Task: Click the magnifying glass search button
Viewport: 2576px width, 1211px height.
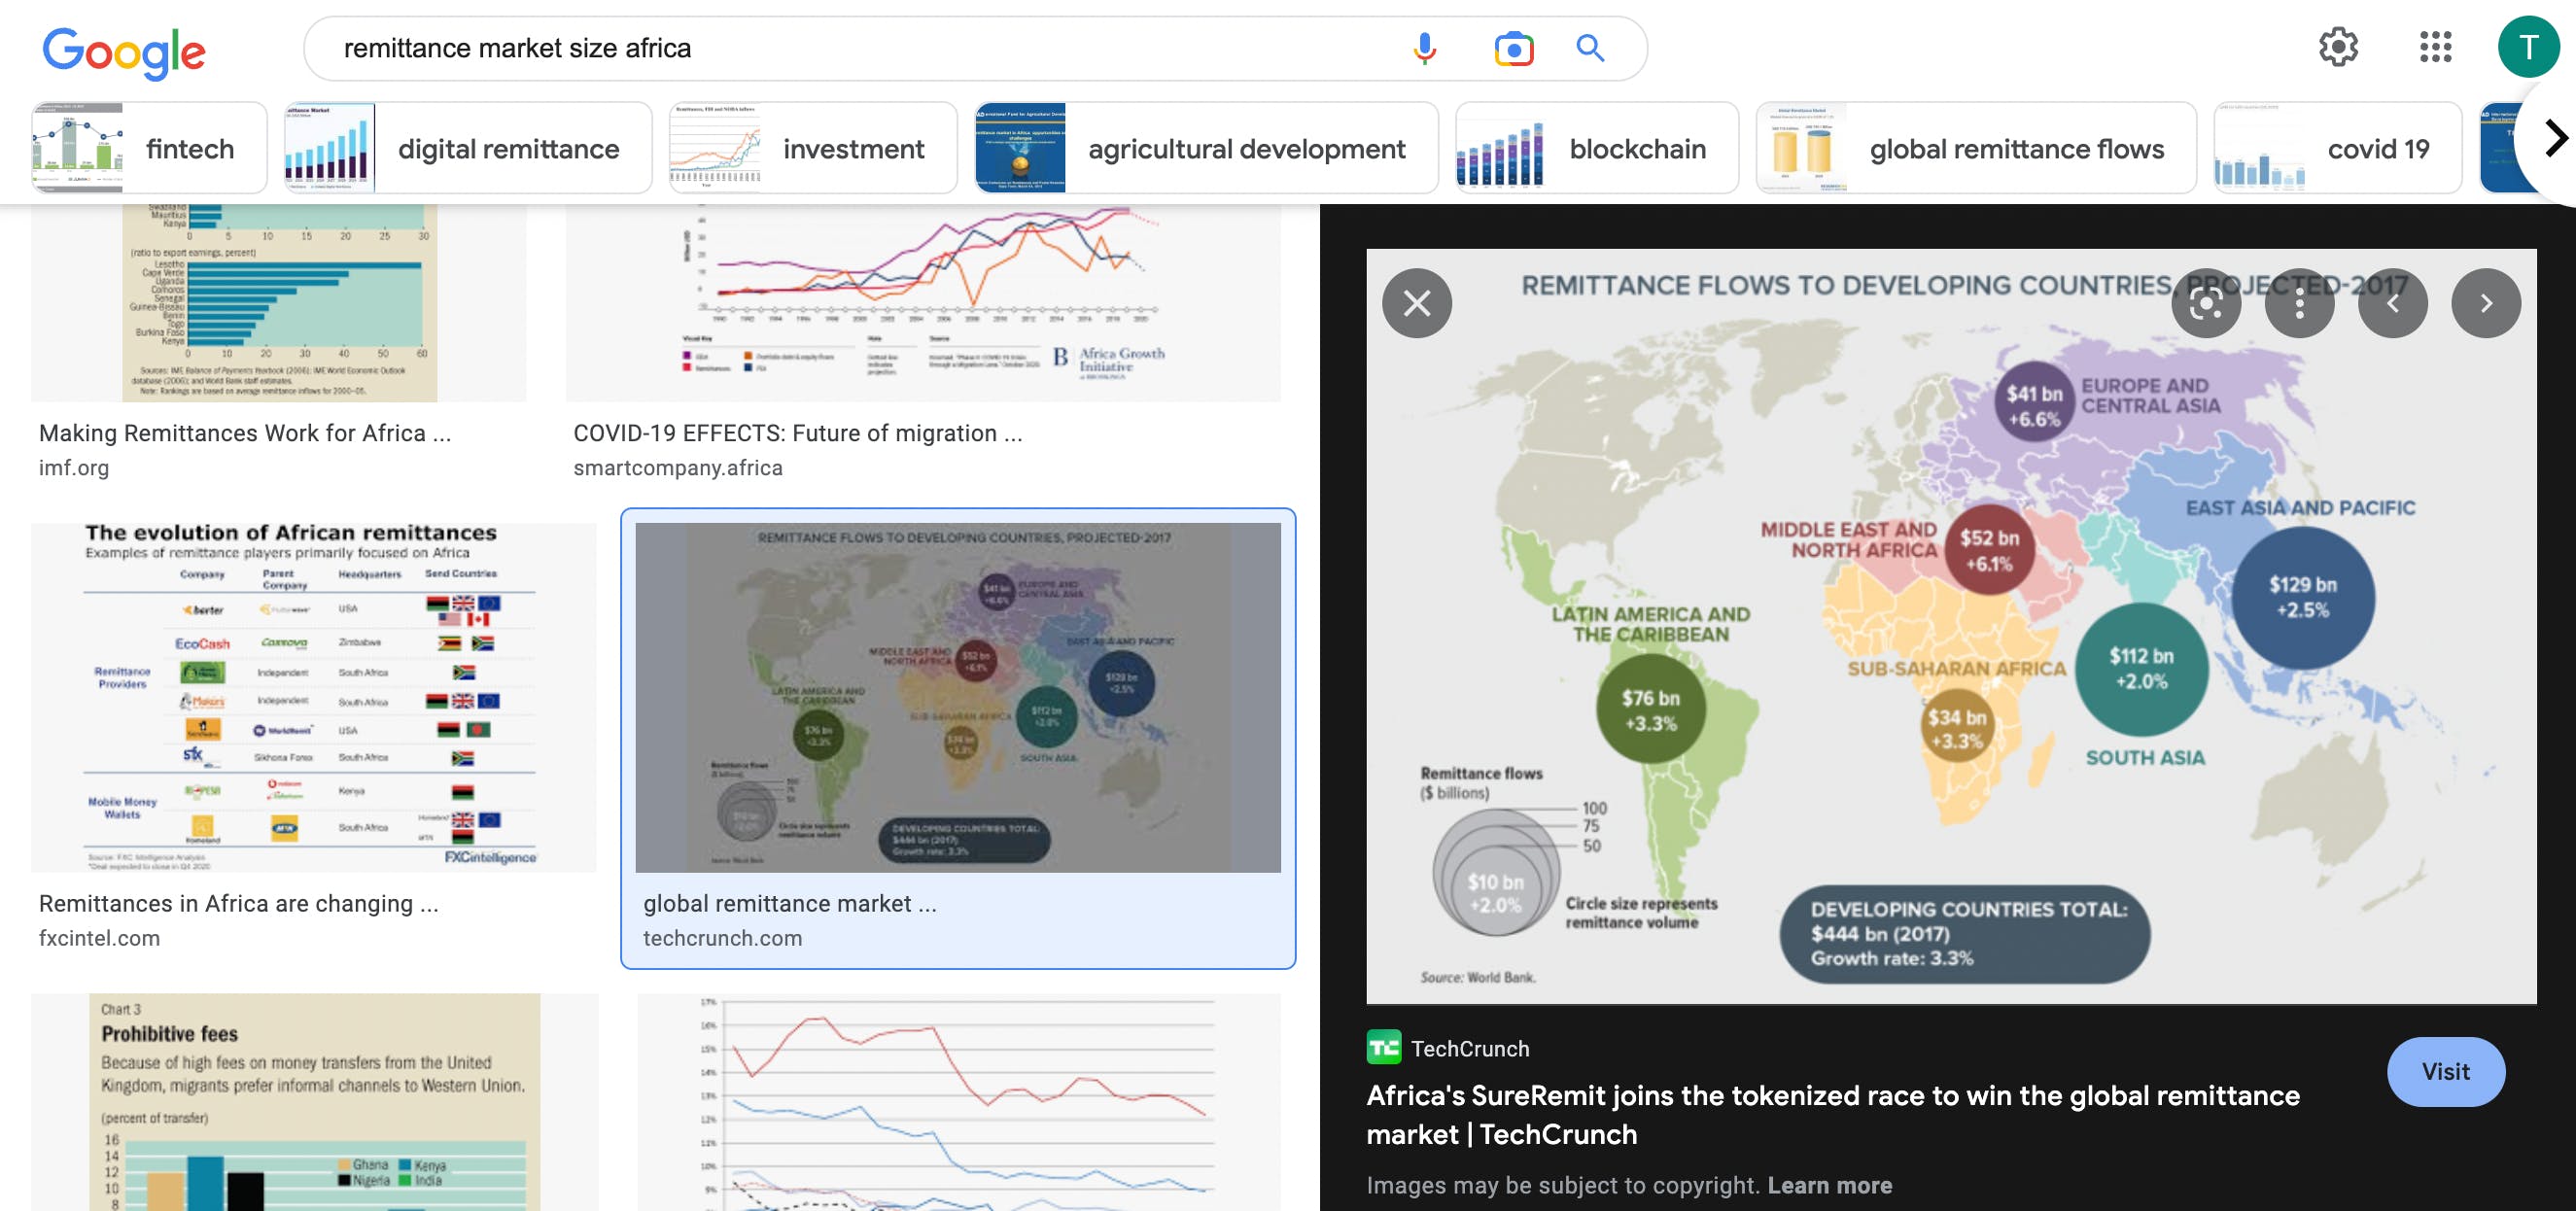Action: (x=1590, y=48)
